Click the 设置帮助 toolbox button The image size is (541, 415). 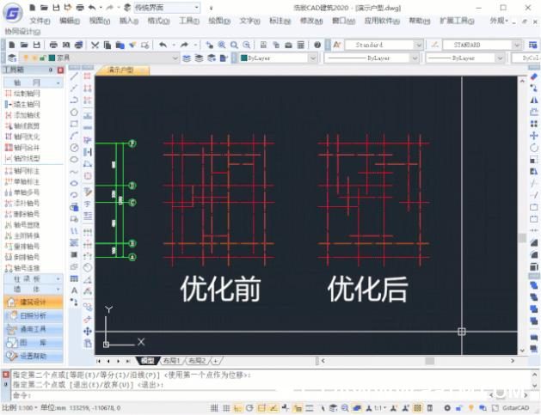pyautogui.click(x=34, y=356)
